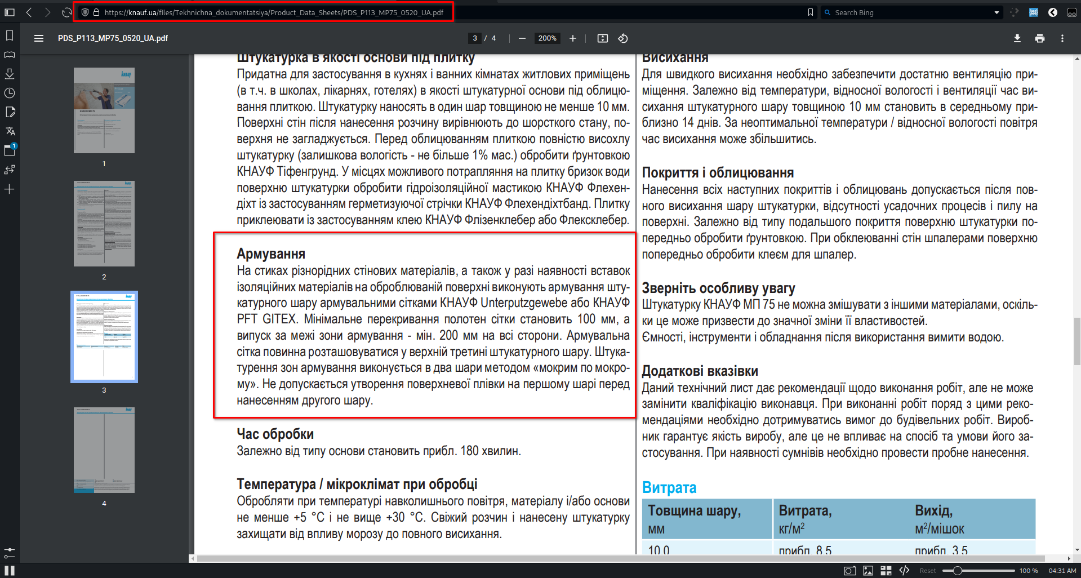Expand the Search Bing engine dropdown

tap(997, 12)
